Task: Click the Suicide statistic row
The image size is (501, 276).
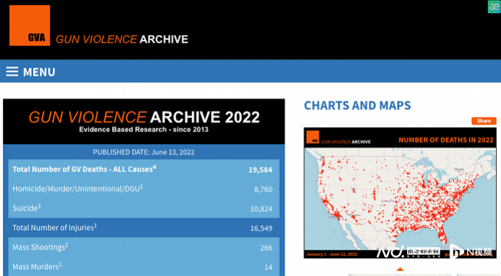Action: pos(144,208)
